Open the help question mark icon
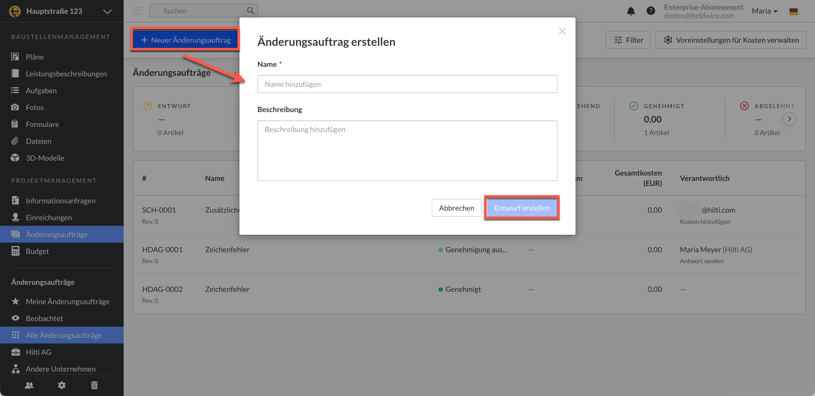The image size is (815, 396). point(651,11)
